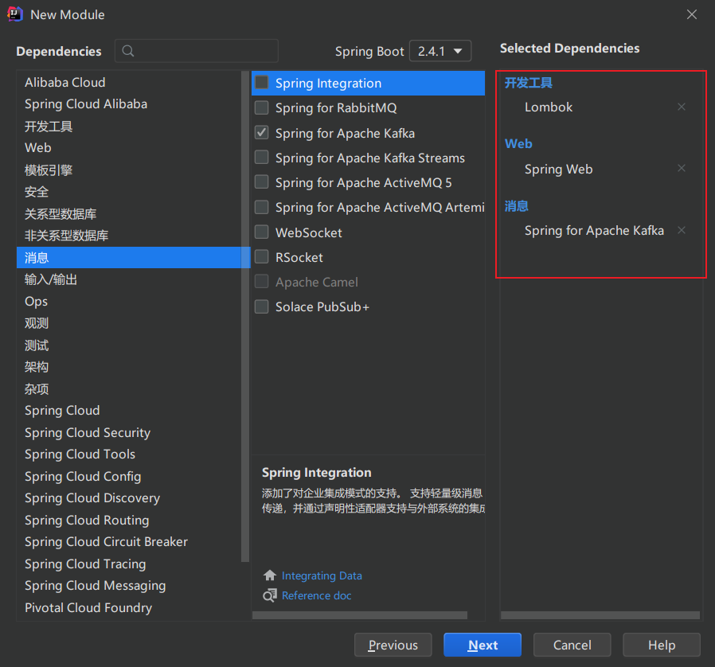Select the 模板引擎 category
The height and width of the screenshot is (667, 715).
(x=129, y=170)
